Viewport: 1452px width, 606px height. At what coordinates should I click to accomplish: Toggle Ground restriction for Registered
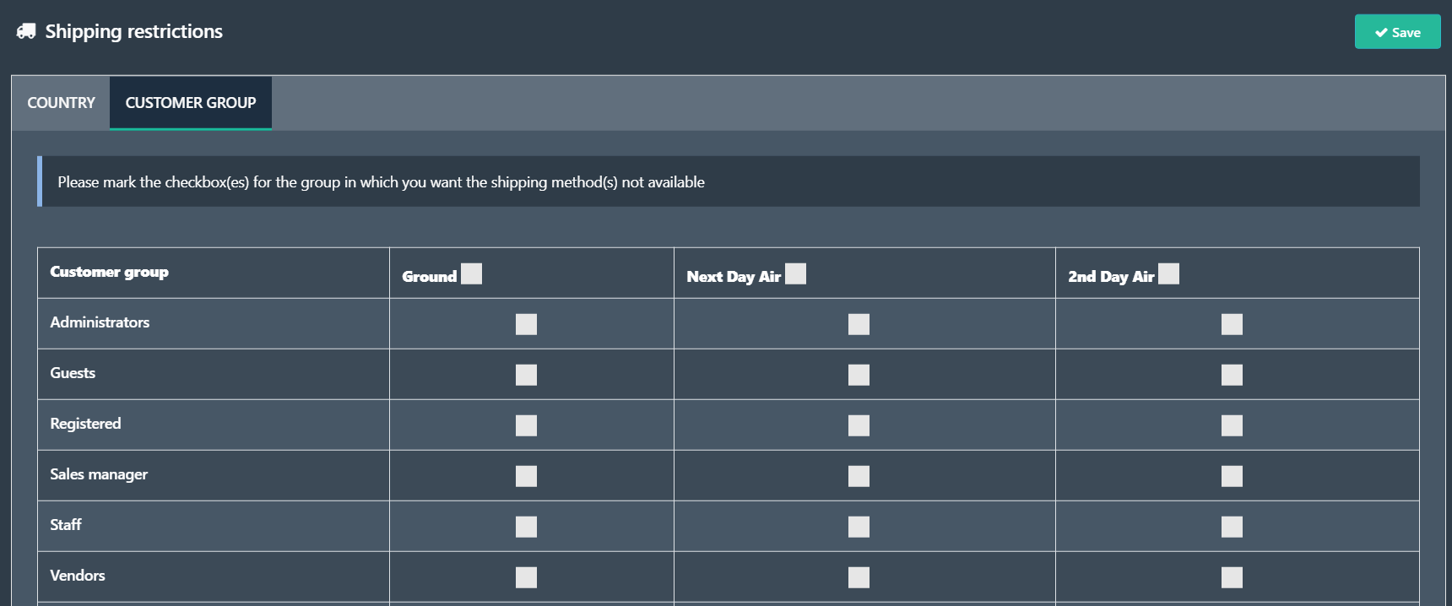point(526,425)
